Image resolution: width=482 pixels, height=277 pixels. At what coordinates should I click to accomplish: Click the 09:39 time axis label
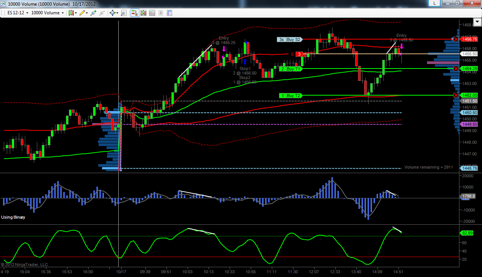145,272
